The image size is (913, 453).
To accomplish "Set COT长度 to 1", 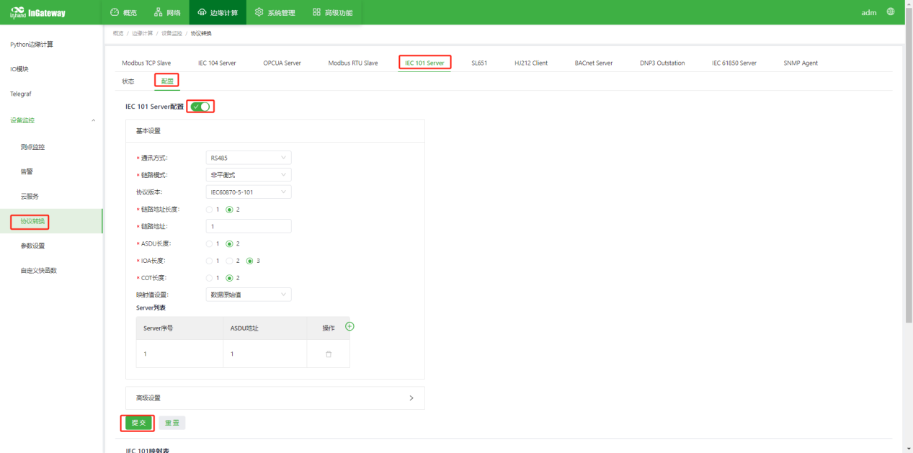I will point(210,278).
